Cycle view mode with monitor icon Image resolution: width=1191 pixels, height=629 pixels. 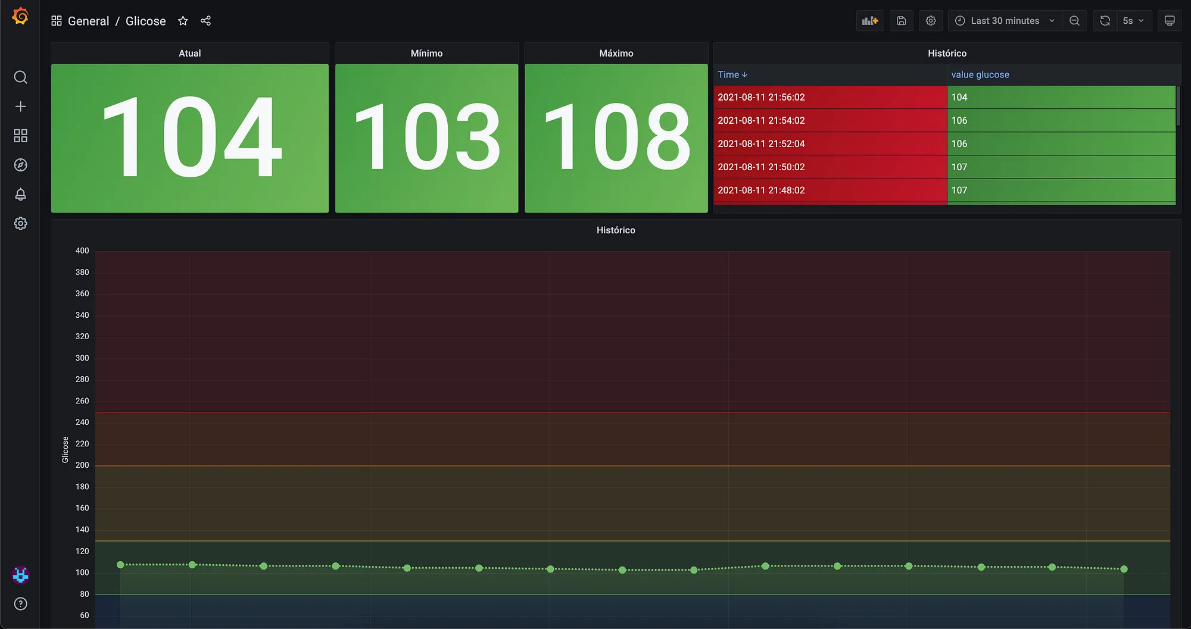(1170, 21)
